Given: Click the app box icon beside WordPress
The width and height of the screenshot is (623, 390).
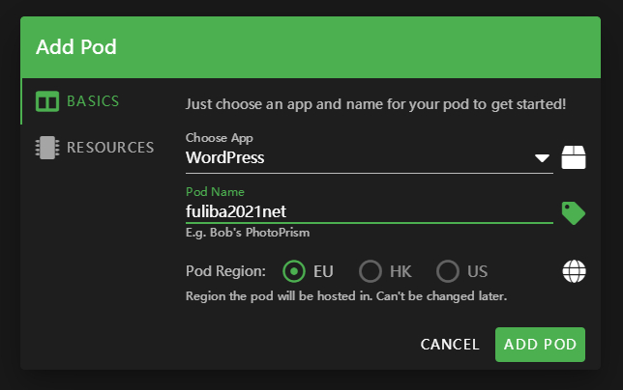Looking at the screenshot, I should click(x=574, y=157).
